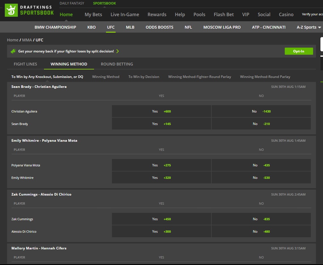Viewport: 323px width, 265px height.
Task: Open split decision promo chevron arrow
Action: [118, 51]
